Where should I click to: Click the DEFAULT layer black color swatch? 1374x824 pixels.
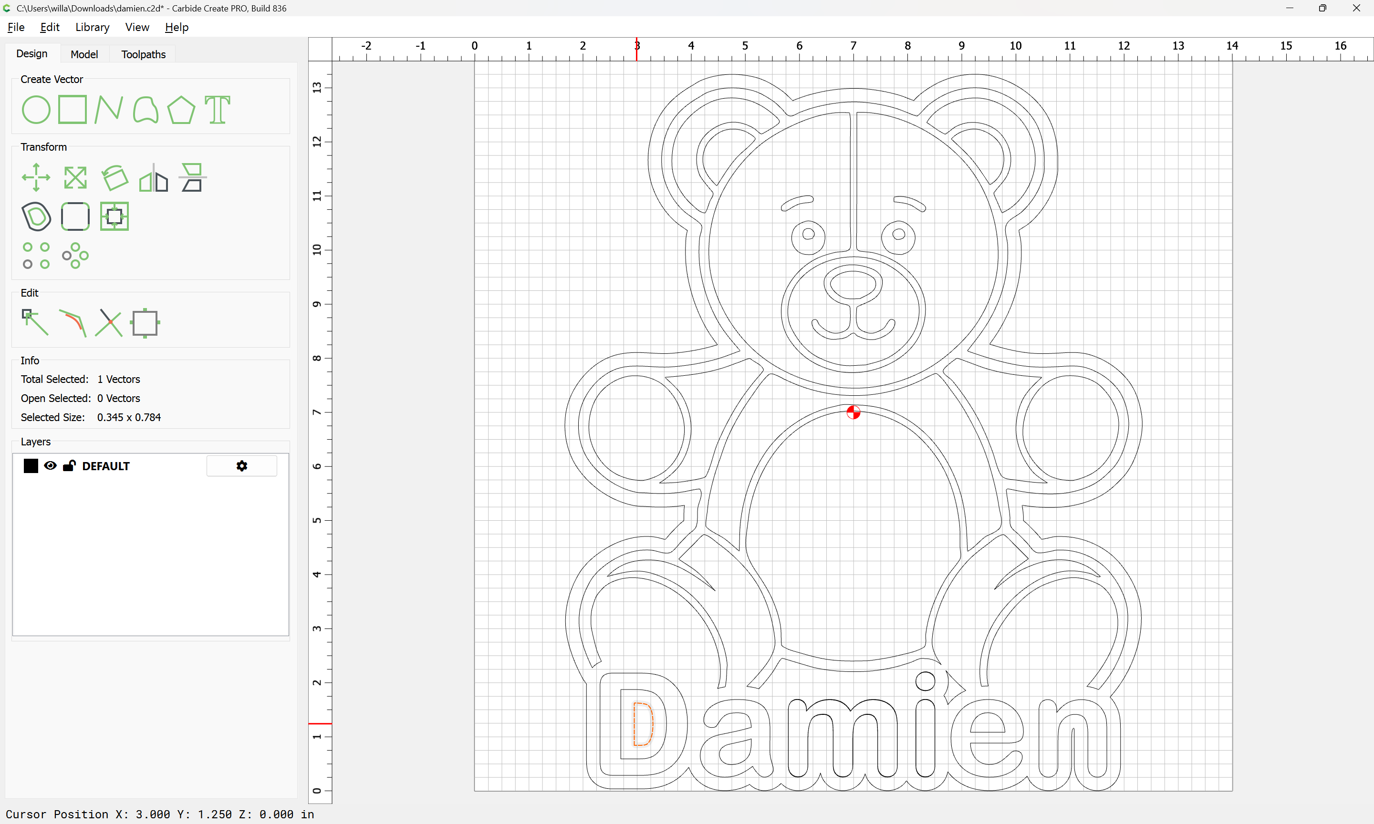pos(31,466)
